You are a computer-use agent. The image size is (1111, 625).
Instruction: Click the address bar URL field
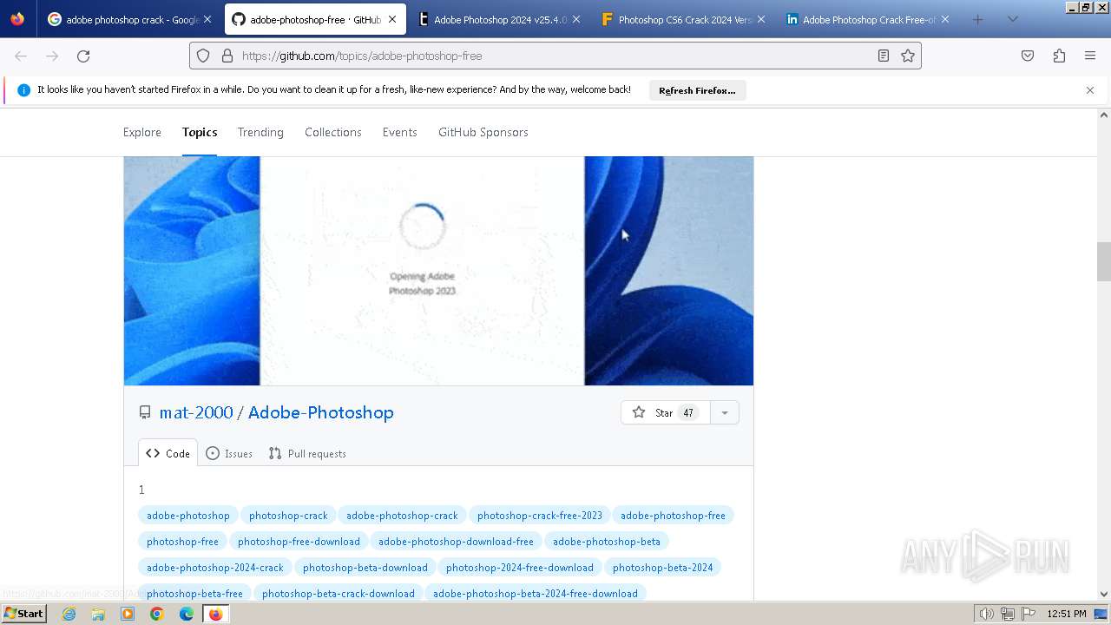click(555, 56)
